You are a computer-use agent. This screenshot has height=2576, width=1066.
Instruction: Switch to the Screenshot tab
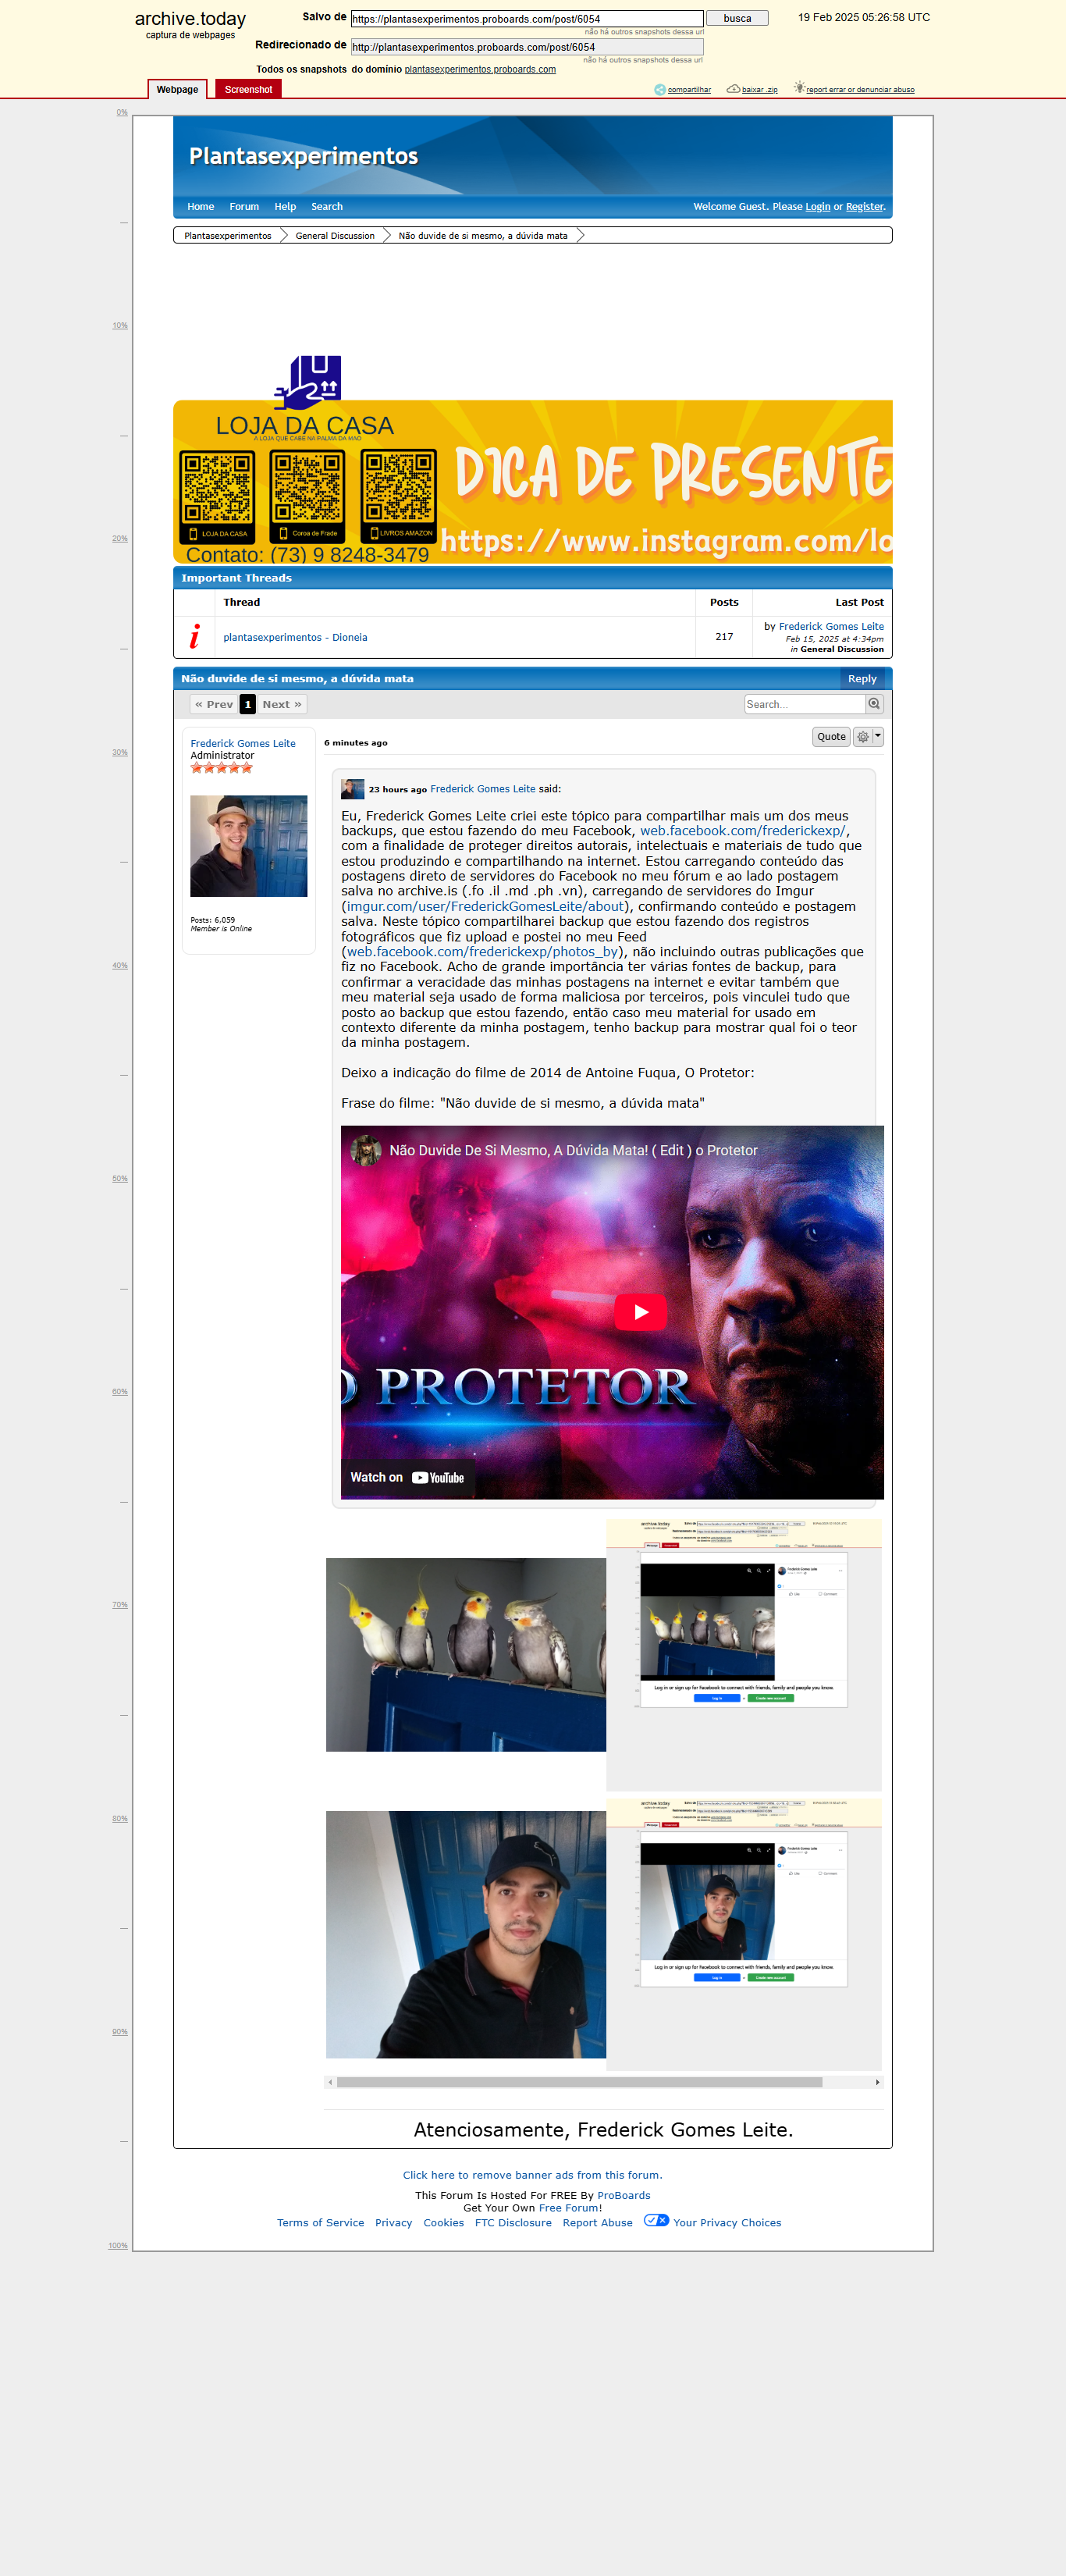pyautogui.click(x=248, y=89)
